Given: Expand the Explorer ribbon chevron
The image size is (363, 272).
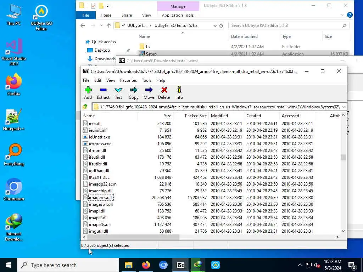Looking at the screenshot, I should (342, 15).
